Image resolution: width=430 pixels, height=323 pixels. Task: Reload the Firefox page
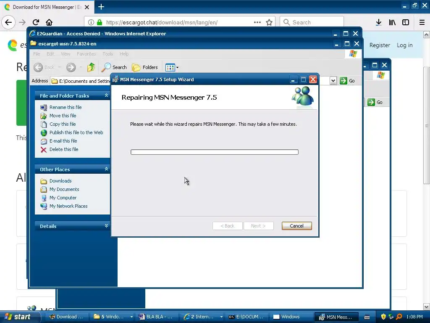36,22
